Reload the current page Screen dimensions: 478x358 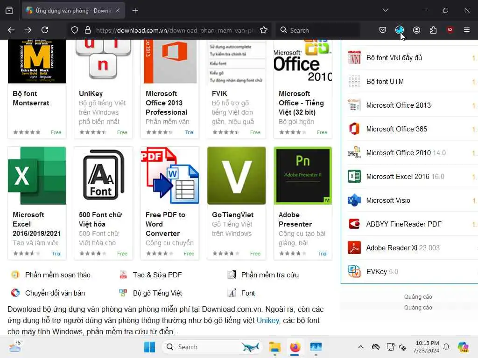coord(45,30)
